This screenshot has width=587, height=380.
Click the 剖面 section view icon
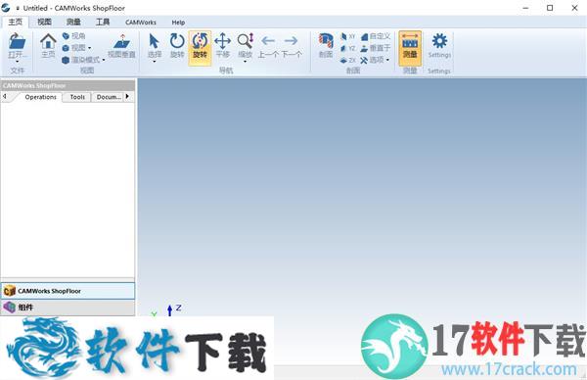326,46
